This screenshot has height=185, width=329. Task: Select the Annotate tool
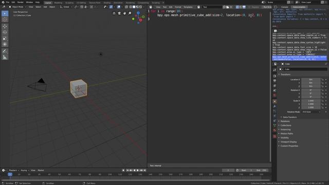(x=5, y=51)
